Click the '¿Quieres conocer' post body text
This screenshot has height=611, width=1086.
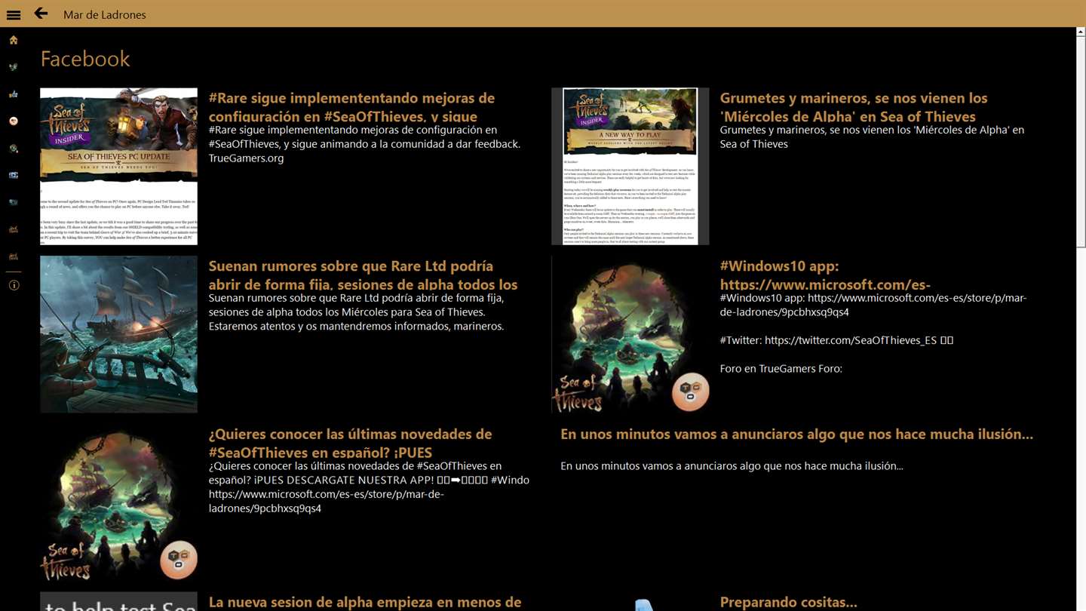tap(369, 487)
